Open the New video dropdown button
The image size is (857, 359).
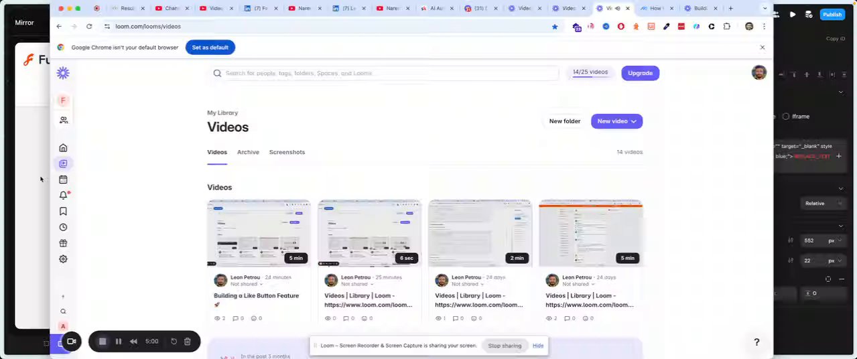pos(616,121)
